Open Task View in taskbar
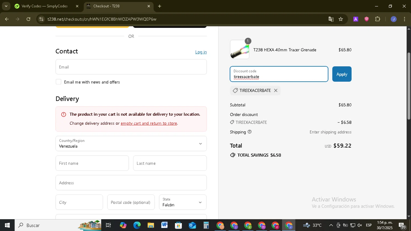The height and width of the screenshot is (231, 411). point(109,225)
